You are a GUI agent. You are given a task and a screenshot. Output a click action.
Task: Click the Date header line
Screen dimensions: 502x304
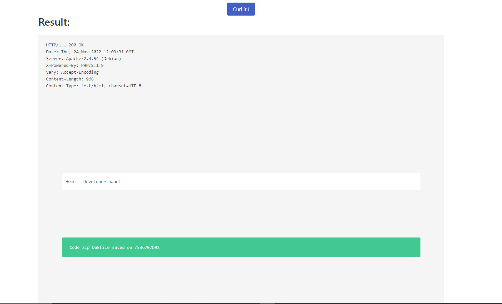click(90, 52)
